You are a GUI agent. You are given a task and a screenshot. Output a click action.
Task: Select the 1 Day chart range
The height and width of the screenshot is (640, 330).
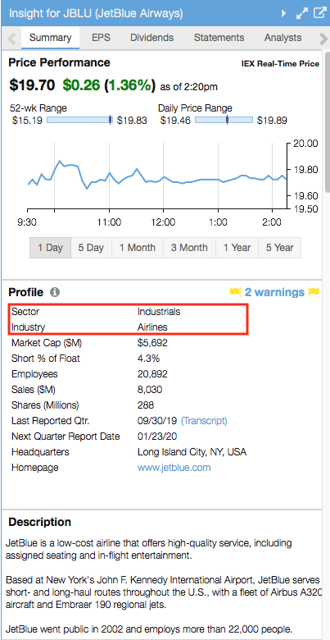(50, 248)
